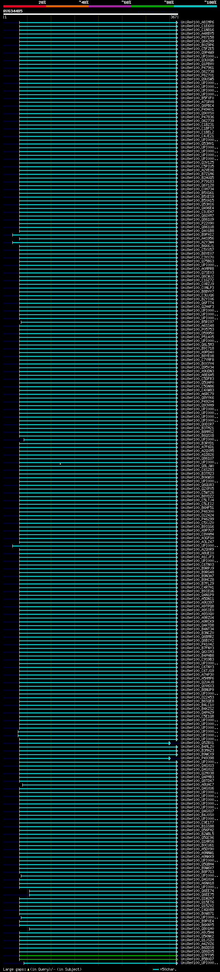Select hit label UniRef100_Q1PBV0
This screenshot has width=220, height=972.
(197, 64)
